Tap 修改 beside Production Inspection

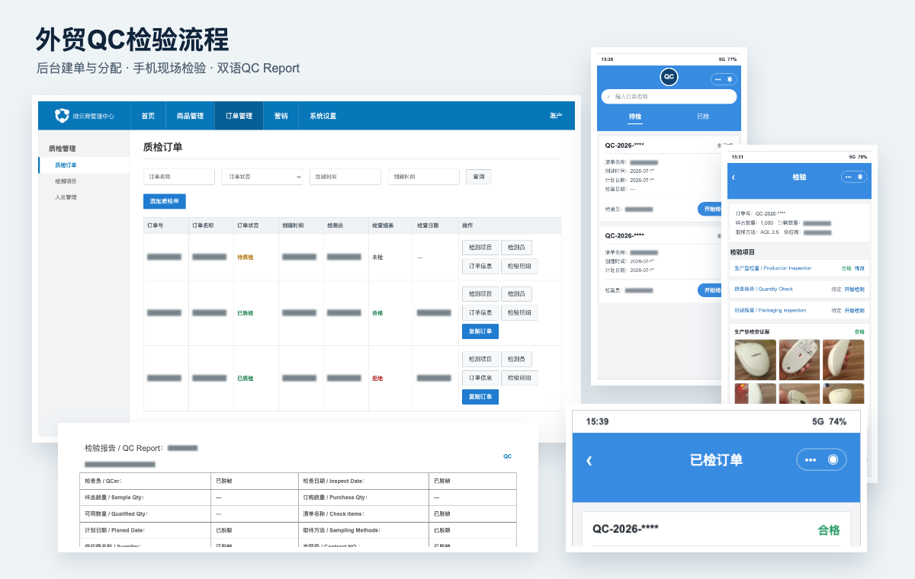[859, 268]
